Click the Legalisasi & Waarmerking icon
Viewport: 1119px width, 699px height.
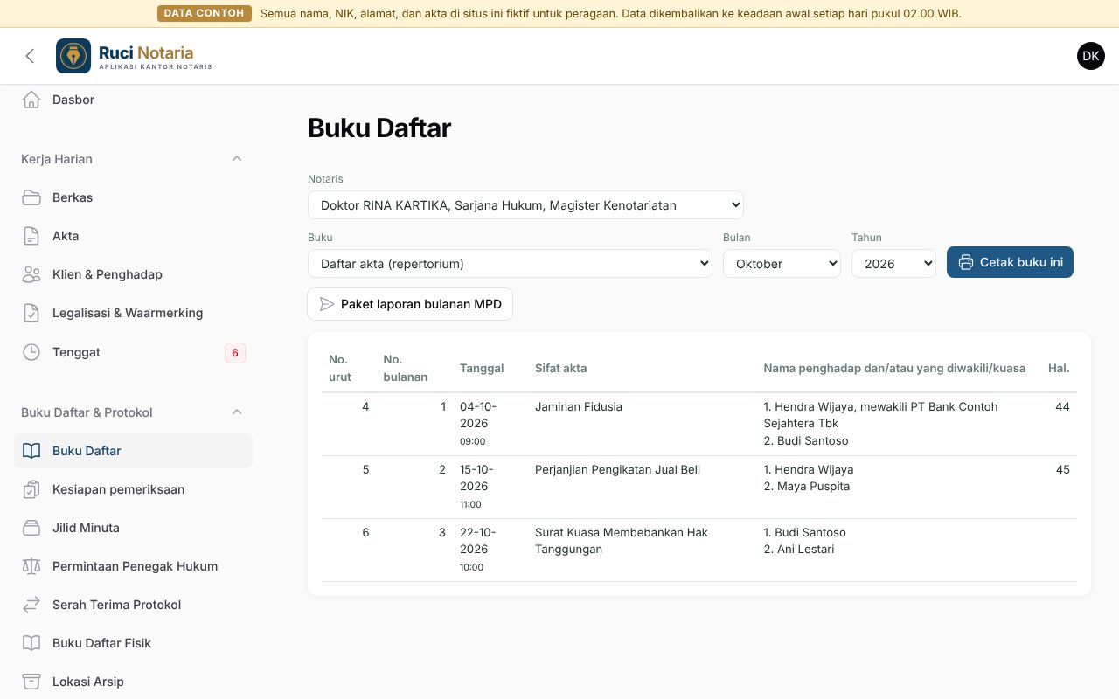pos(31,313)
